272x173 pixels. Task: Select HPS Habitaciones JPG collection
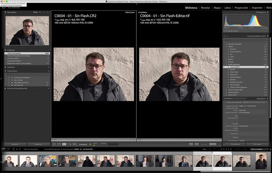tap(21, 83)
